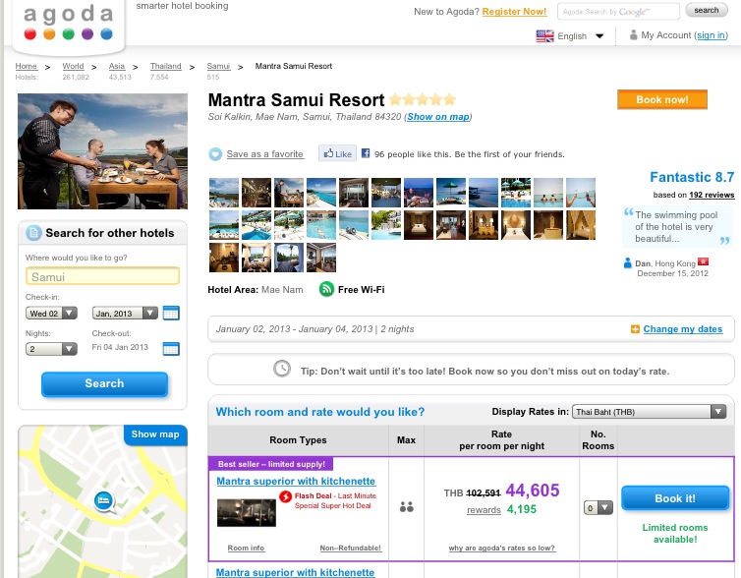Screen dimensions: 741x578
Task: Click the Book it! button
Action: 675,498
